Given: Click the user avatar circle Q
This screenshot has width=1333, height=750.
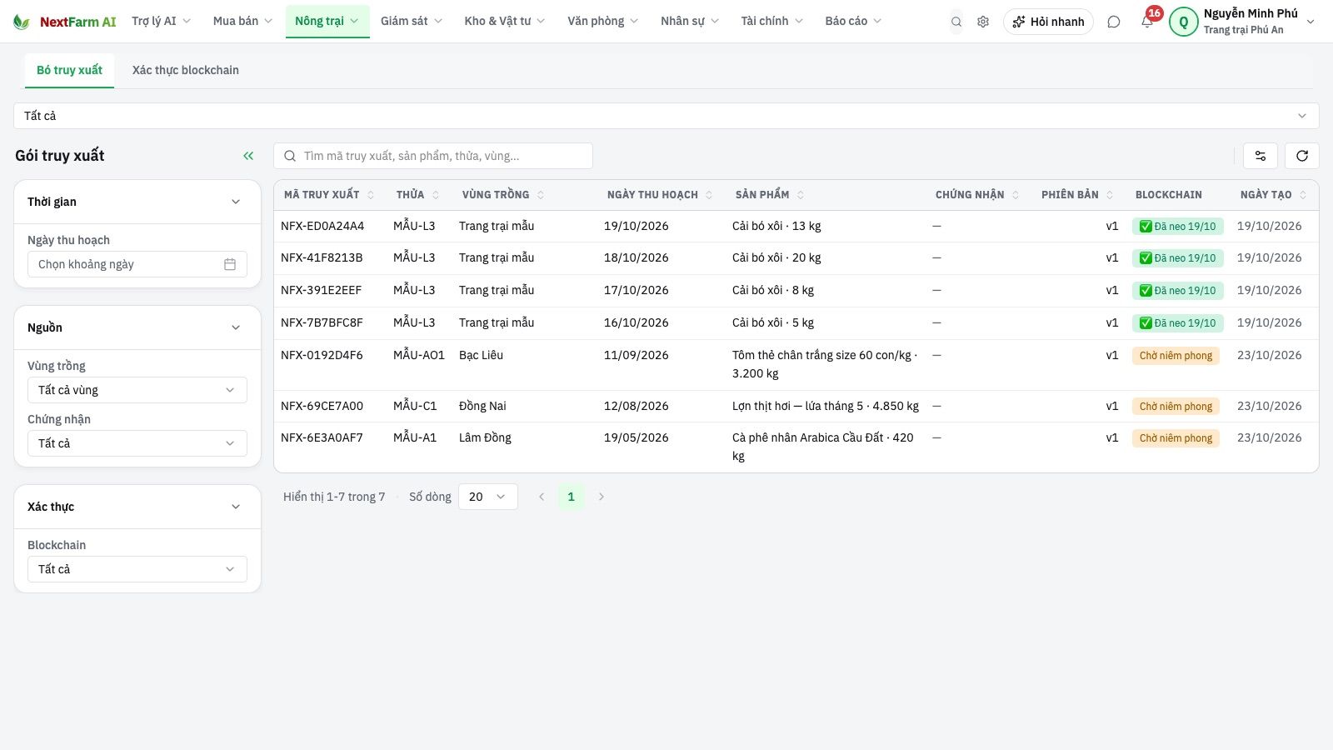Looking at the screenshot, I should pyautogui.click(x=1184, y=22).
